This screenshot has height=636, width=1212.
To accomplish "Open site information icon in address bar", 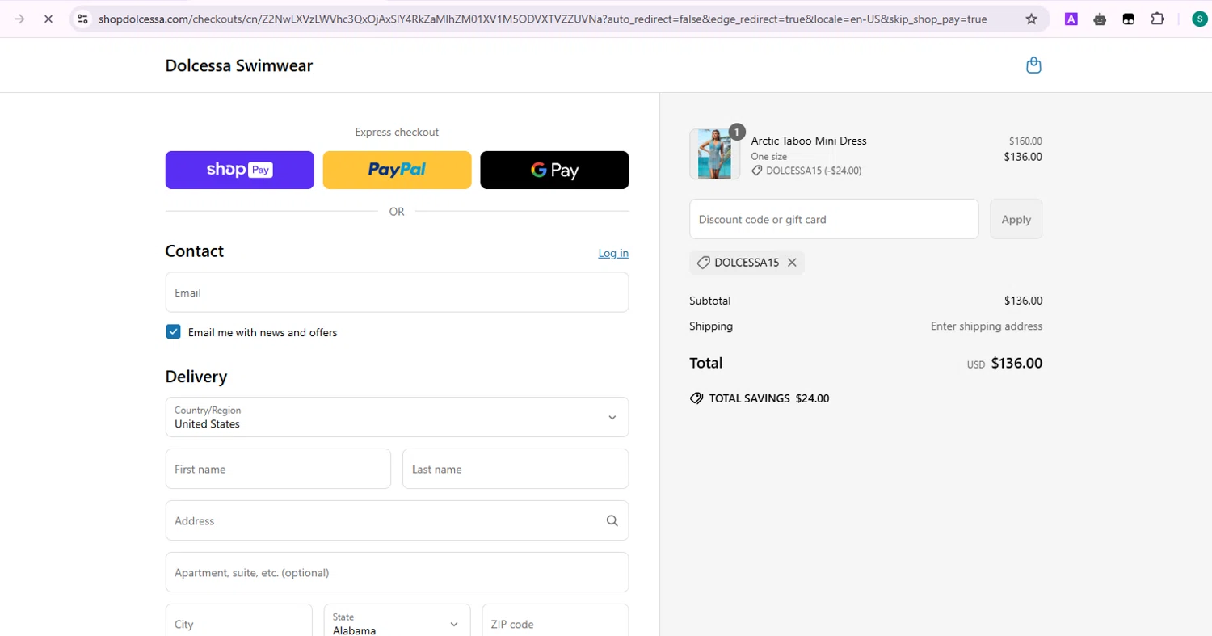I will (82, 19).
